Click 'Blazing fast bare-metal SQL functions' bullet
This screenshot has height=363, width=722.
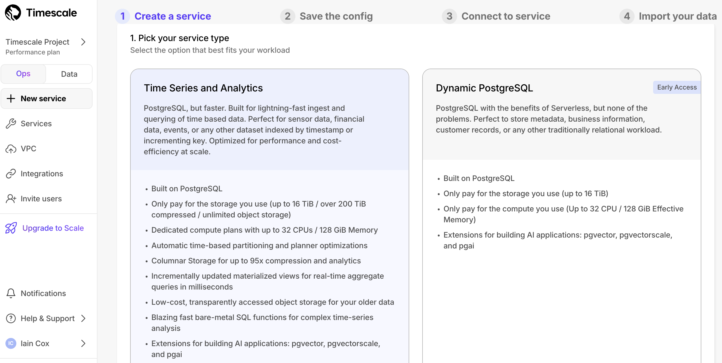click(262, 323)
